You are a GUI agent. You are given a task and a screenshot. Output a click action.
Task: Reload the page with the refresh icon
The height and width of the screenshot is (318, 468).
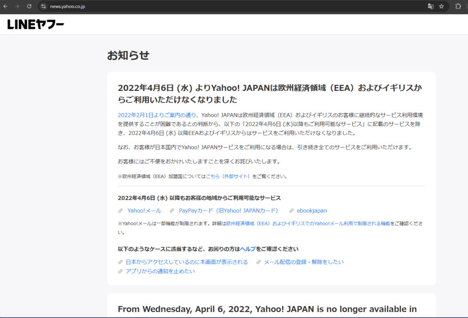29,6
